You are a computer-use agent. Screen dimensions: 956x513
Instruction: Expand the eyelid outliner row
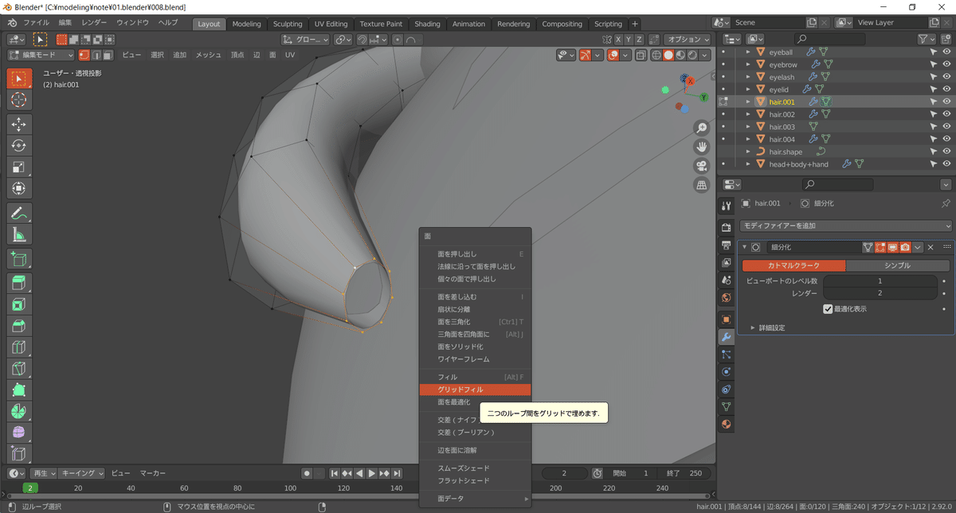click(x=748, y=89)
